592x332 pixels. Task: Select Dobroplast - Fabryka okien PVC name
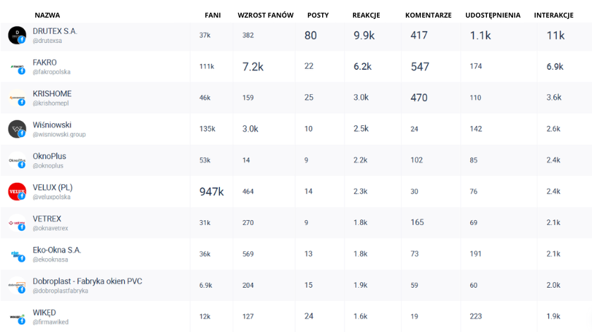(87, 281)
